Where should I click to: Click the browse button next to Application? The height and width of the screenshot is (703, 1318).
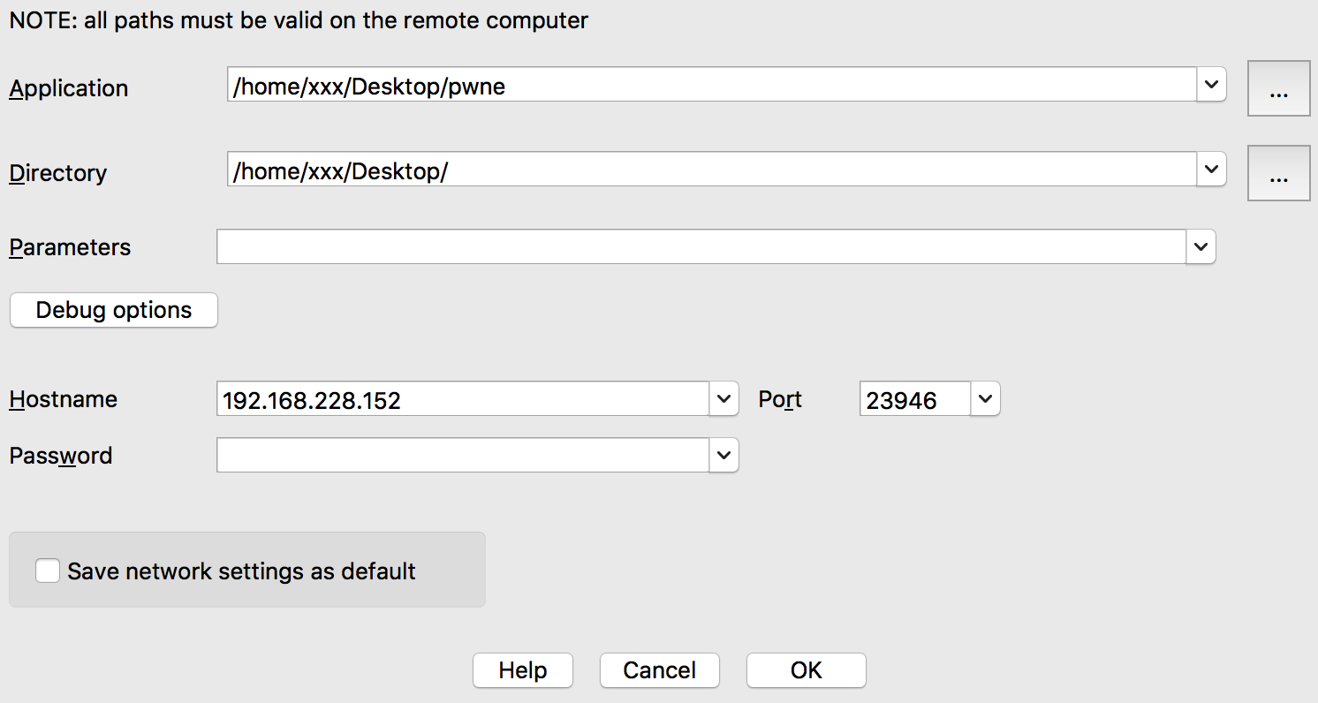click(1278, 88)
